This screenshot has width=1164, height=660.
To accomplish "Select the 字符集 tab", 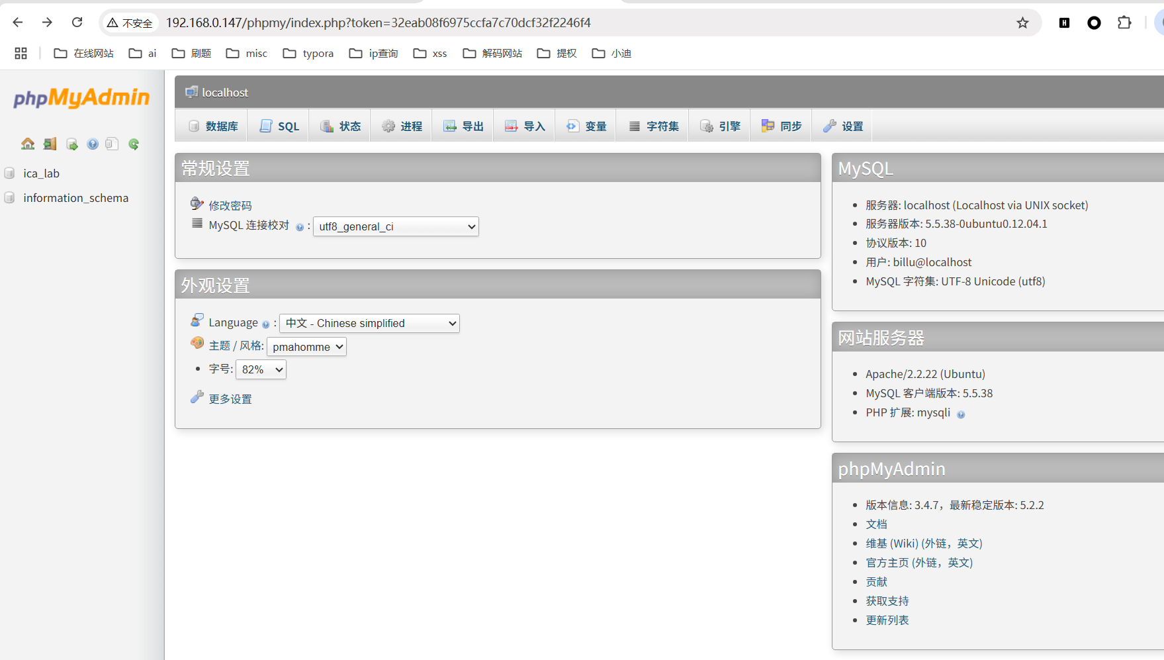I will pyautogui.click(x=653, y=126).
